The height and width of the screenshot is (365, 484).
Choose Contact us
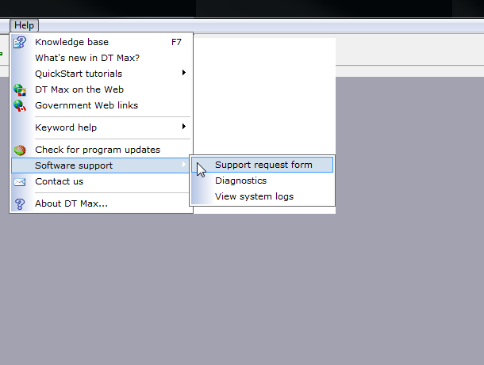pos(102,181)
